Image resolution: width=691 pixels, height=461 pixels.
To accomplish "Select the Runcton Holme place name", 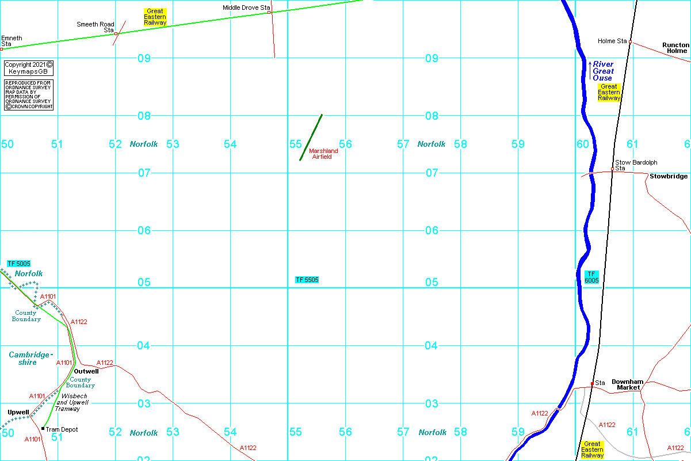I will pyautogui.click(x=676, y=48).
